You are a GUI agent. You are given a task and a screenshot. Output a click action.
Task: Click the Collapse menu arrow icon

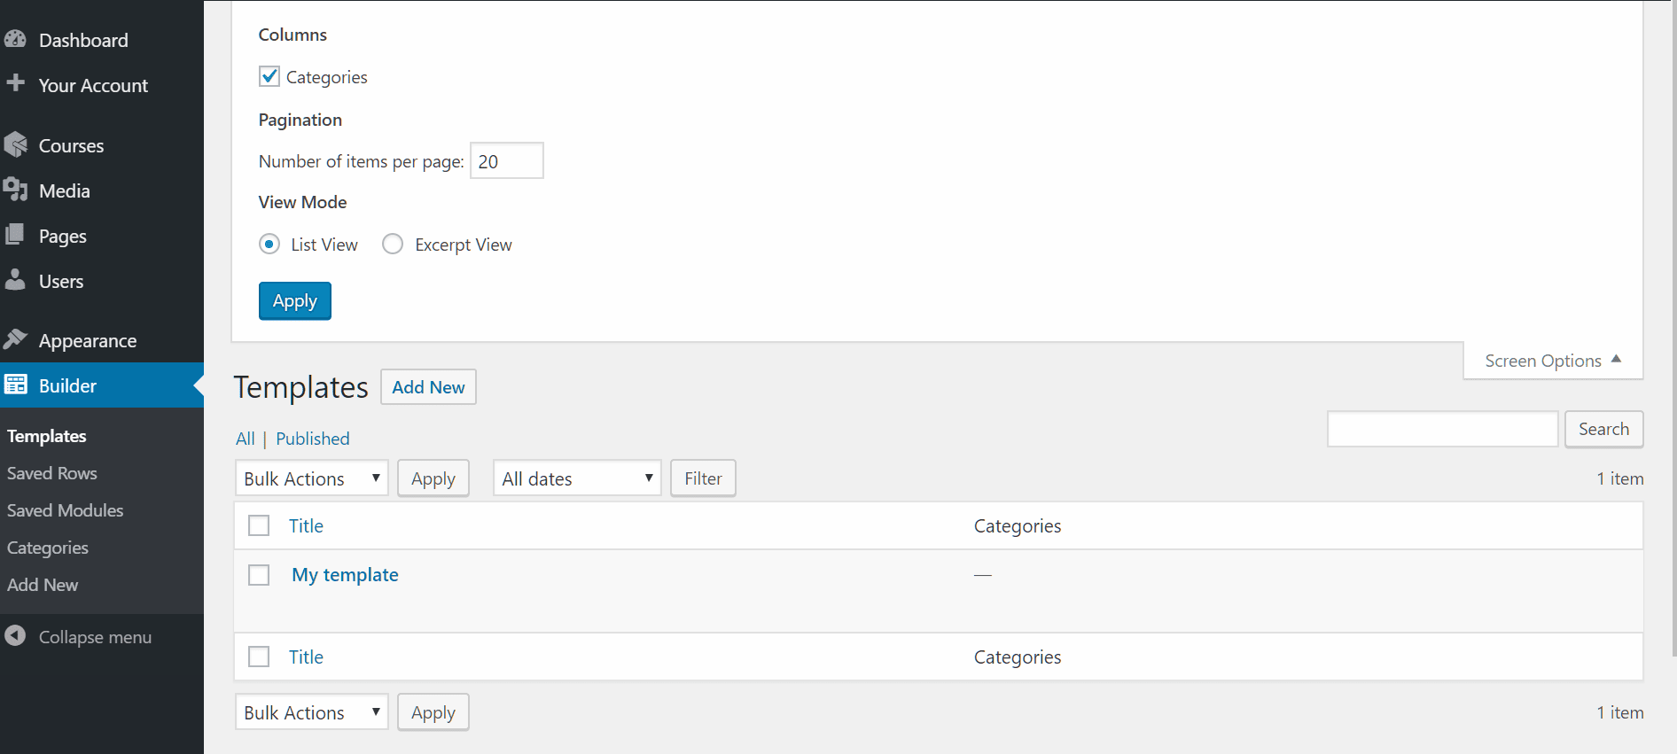click(16, 636)
